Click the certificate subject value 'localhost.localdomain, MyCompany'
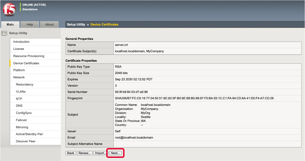Image resolution: width=305 pixels, height=161 pixels. 139,51
